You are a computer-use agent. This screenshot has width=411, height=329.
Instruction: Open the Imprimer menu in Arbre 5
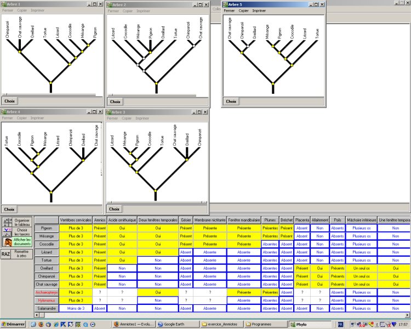[259, 10]
